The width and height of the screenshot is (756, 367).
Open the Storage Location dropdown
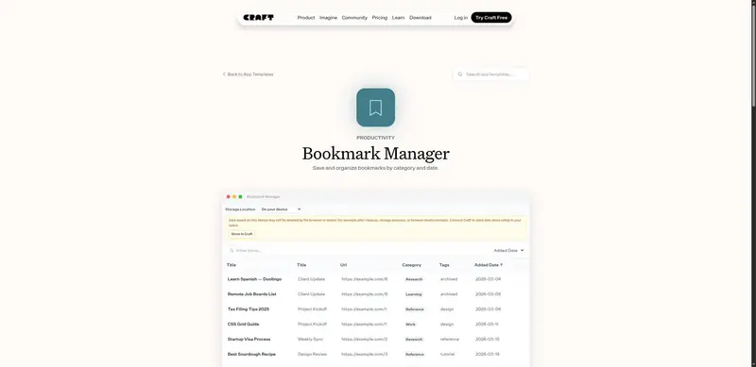point(281,209)
